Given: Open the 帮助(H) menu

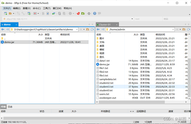Looking at the screenshot, I should tap(68, 8).
